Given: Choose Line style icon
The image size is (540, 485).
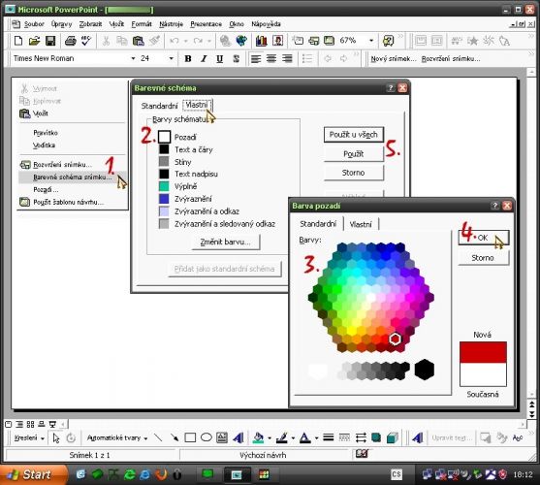Looking at the screenshot, I should (329, 437).
